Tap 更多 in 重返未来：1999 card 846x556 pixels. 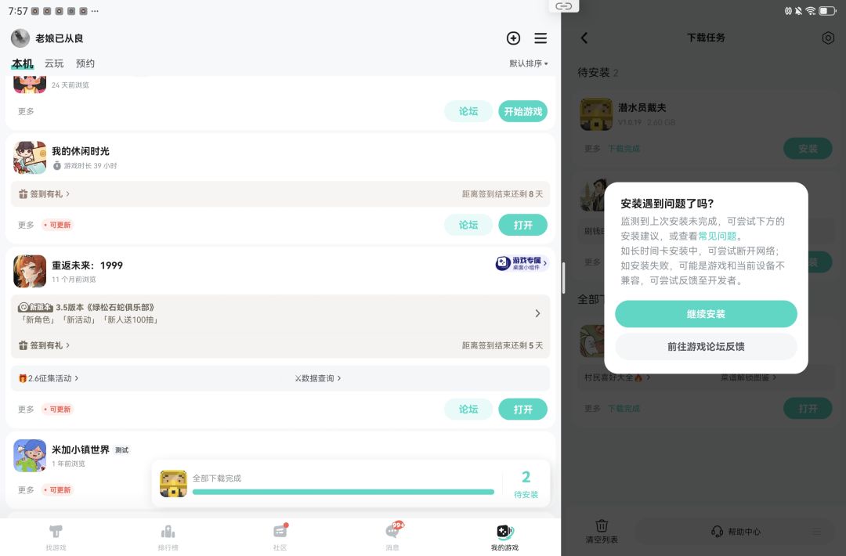point(26,410)
